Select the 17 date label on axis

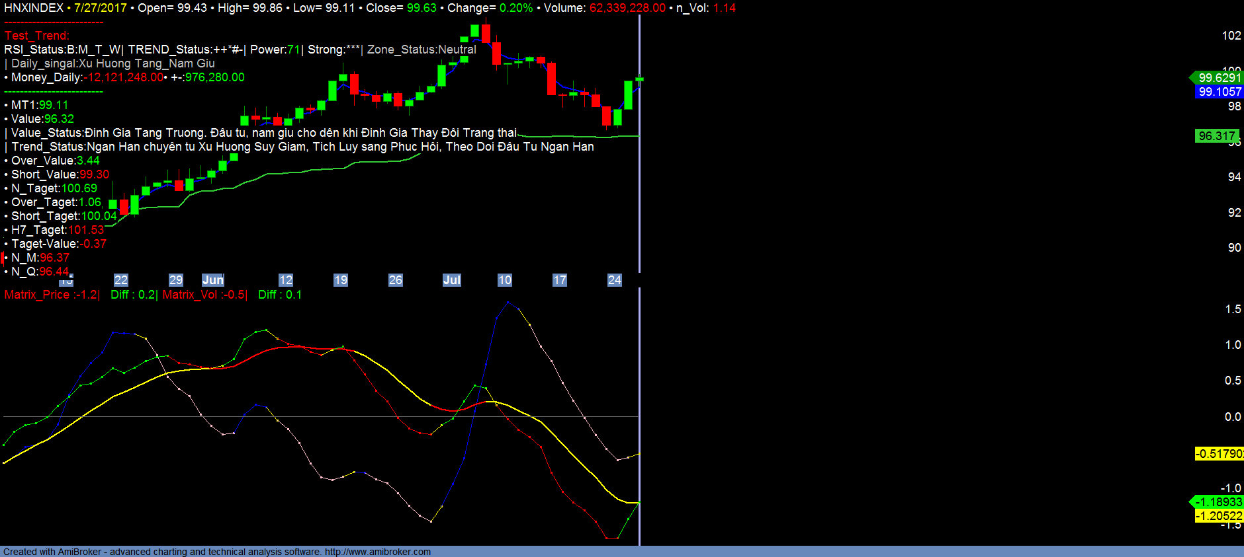[x=560, y=280]
